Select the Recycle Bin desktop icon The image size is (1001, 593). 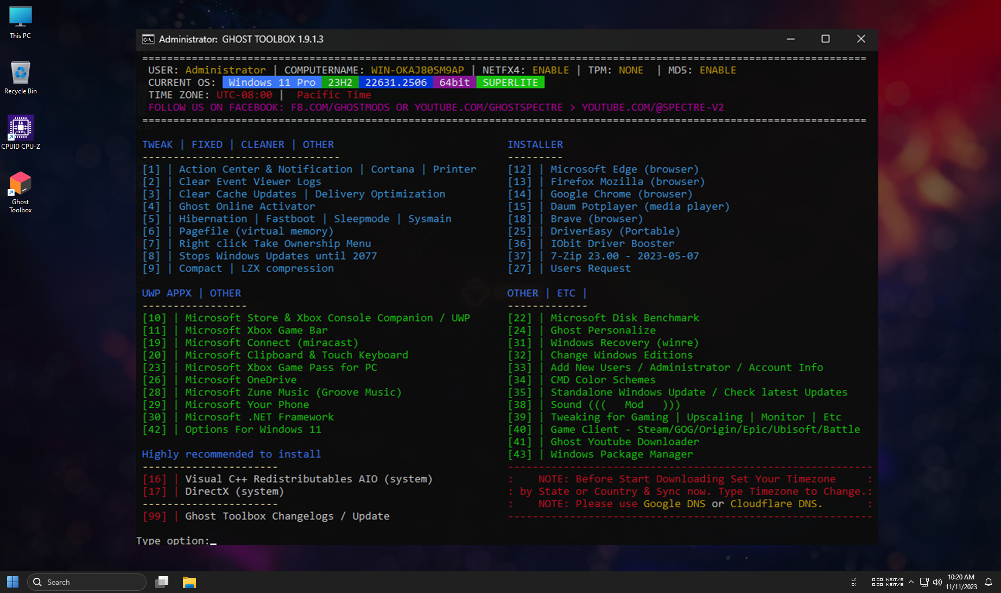21,77
